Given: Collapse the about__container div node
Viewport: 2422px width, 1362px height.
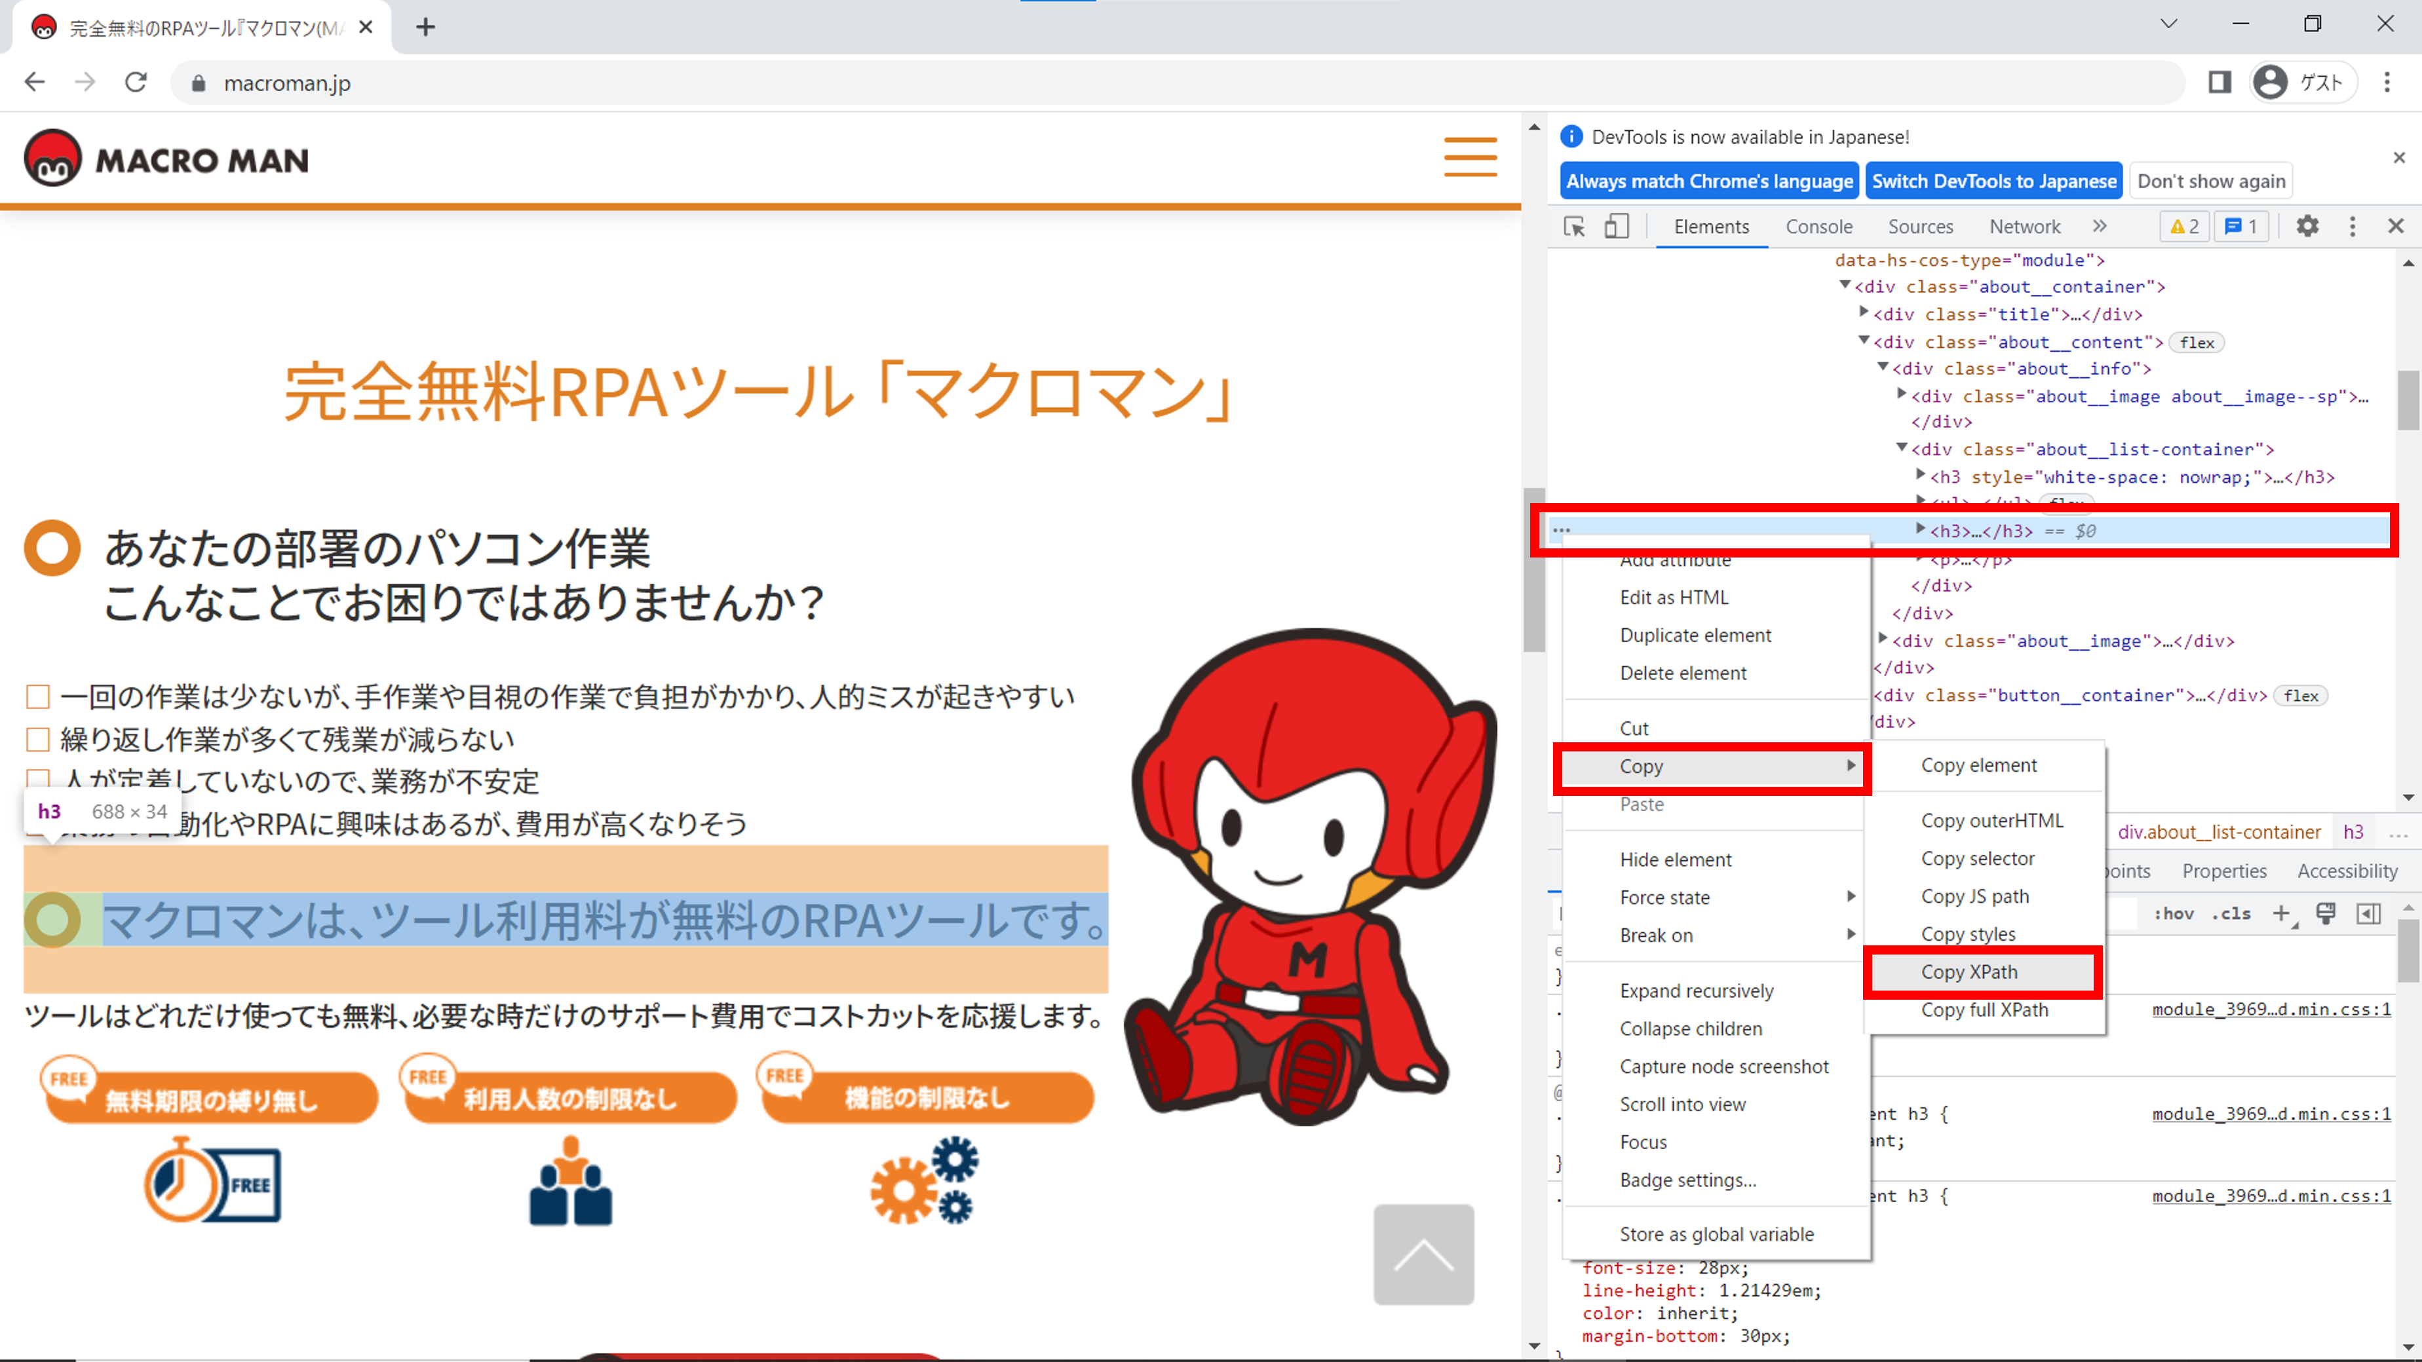Looking at the screenshot, I should (1845, 285).
